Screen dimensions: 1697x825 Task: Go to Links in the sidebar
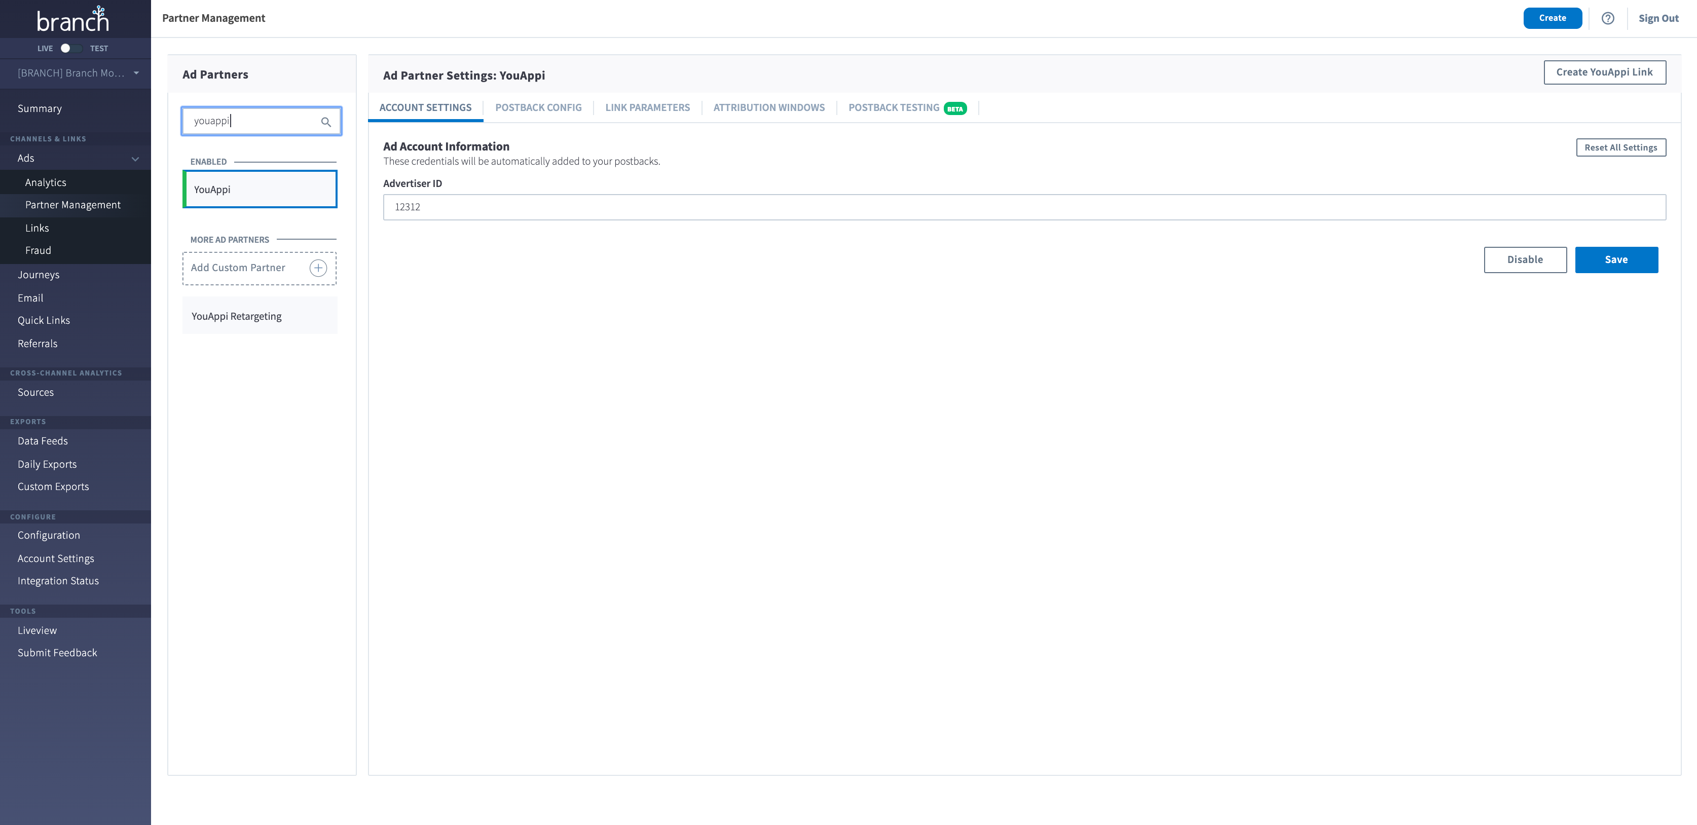[37, 228]
